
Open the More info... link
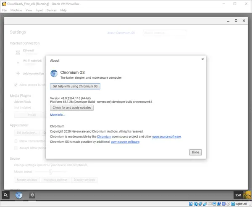58,115
